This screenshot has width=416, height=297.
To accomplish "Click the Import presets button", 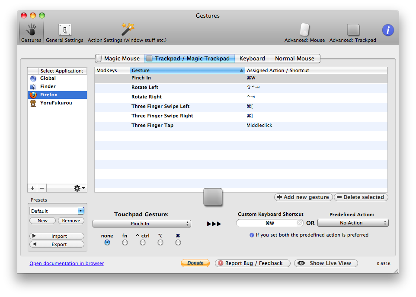I will click(57, 236).
